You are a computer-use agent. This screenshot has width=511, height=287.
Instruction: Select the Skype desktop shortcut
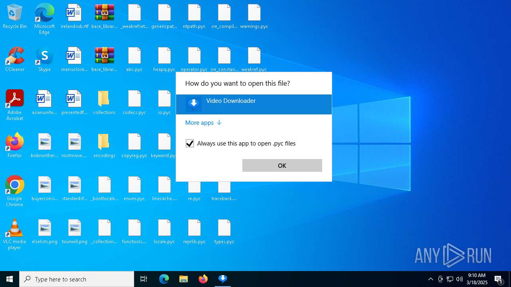[44, 60]
